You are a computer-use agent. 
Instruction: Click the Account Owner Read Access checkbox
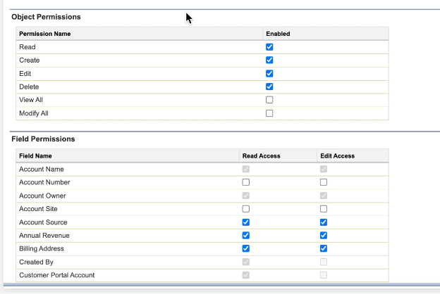246,196
